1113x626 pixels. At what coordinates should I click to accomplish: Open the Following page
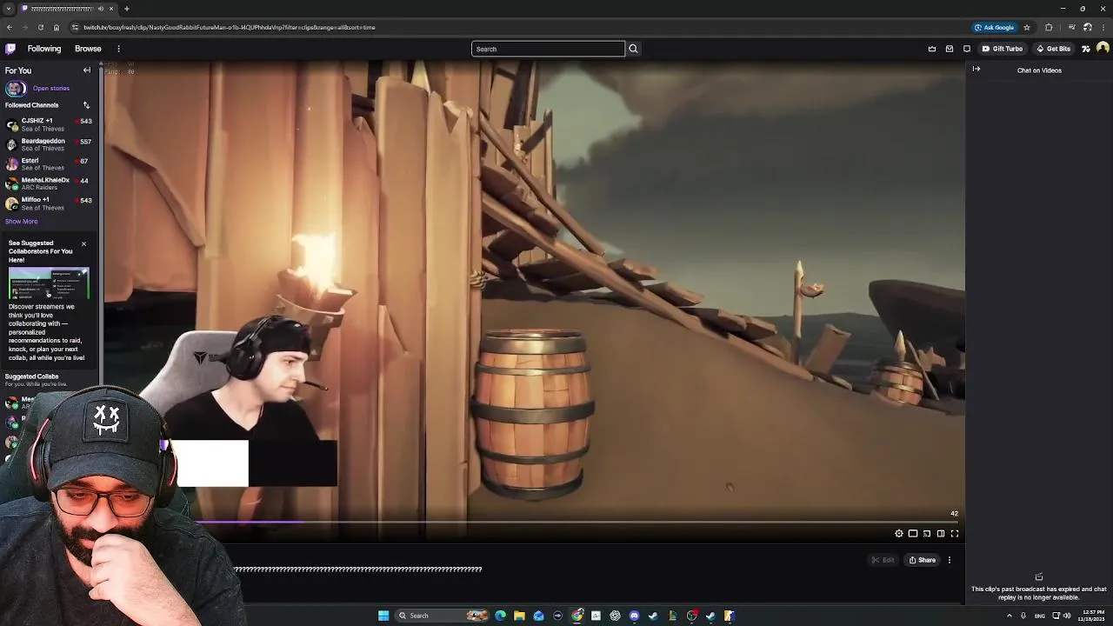(44, 49)
